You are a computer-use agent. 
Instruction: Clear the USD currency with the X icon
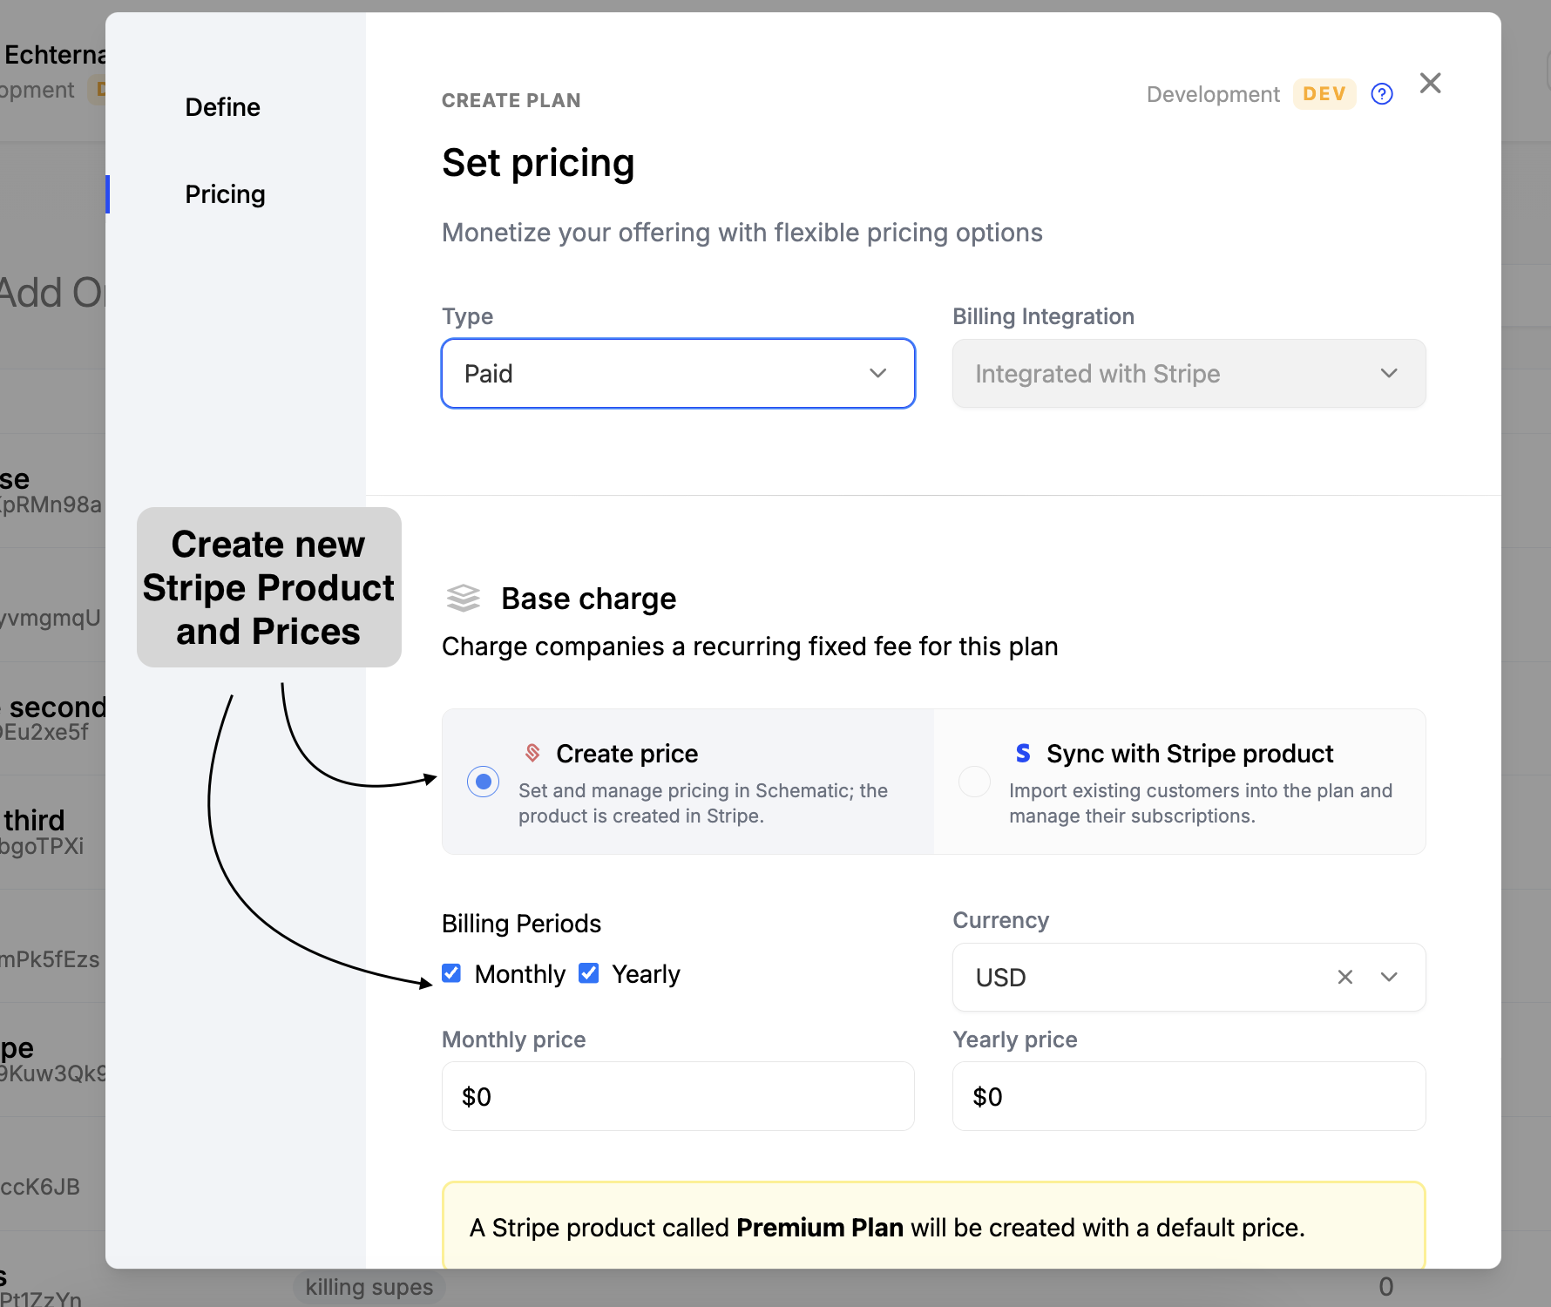click(1344, 977)
